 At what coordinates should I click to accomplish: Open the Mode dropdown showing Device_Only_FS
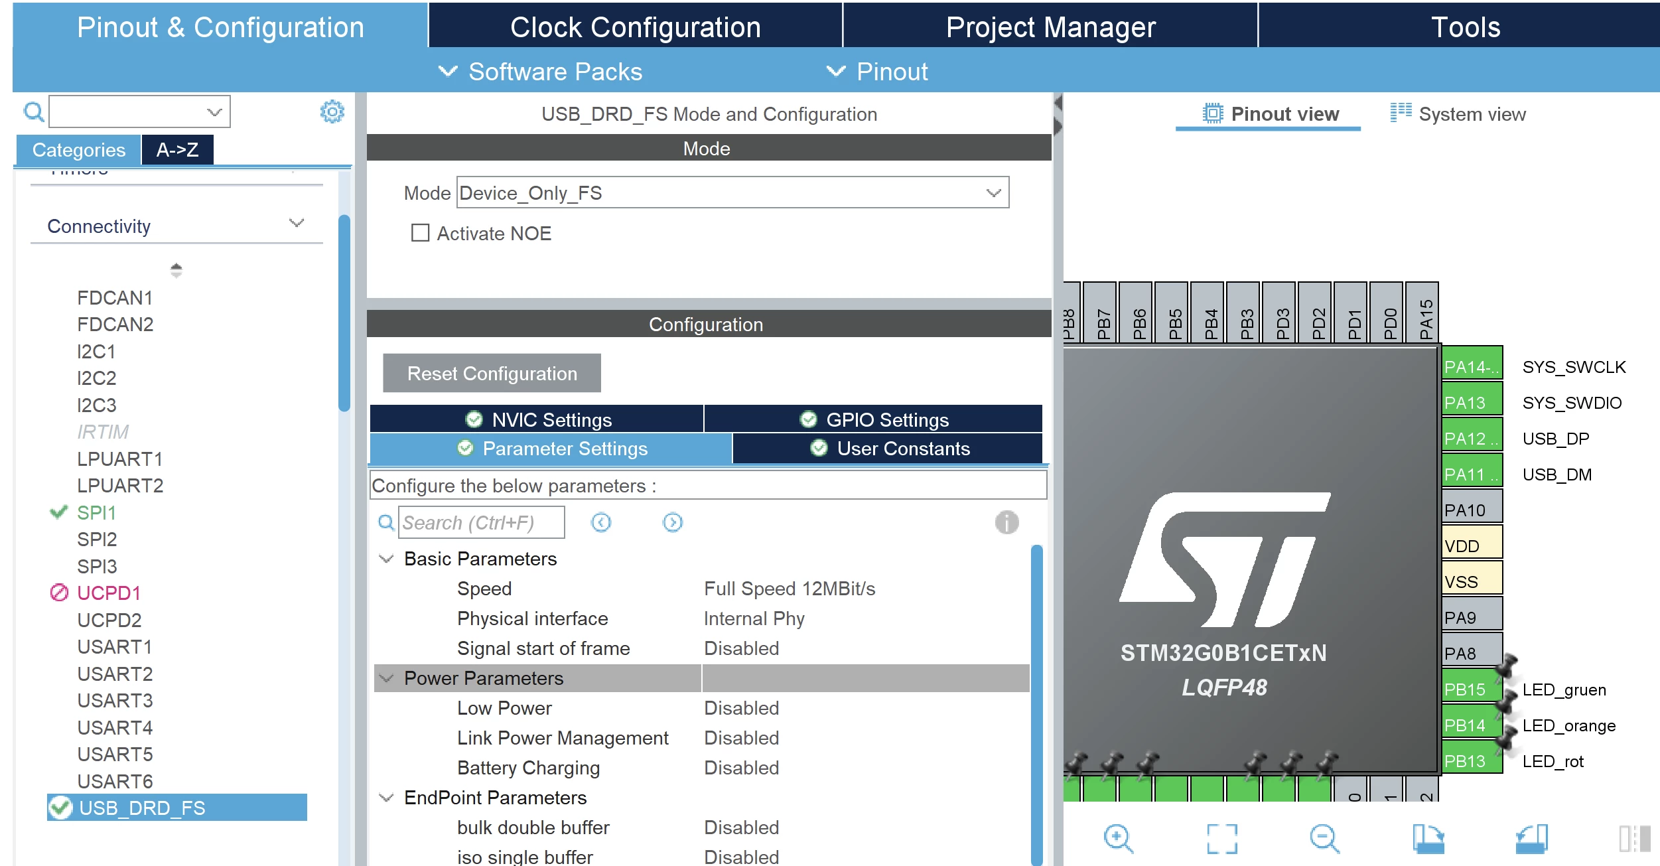733,192
